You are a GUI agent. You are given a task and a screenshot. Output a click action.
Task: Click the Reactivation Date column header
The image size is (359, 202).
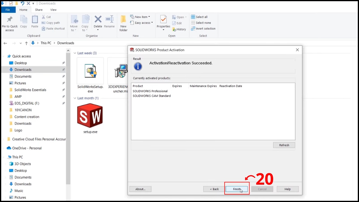[x=231, y=86]
